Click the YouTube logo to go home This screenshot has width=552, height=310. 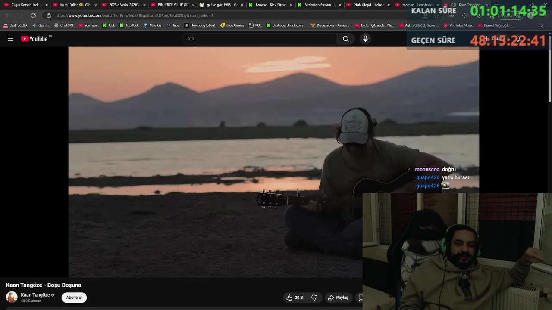[x=34, y=39]
